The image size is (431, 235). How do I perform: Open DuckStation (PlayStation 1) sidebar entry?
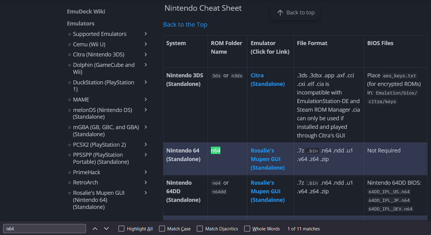click(x=104, y=86)
